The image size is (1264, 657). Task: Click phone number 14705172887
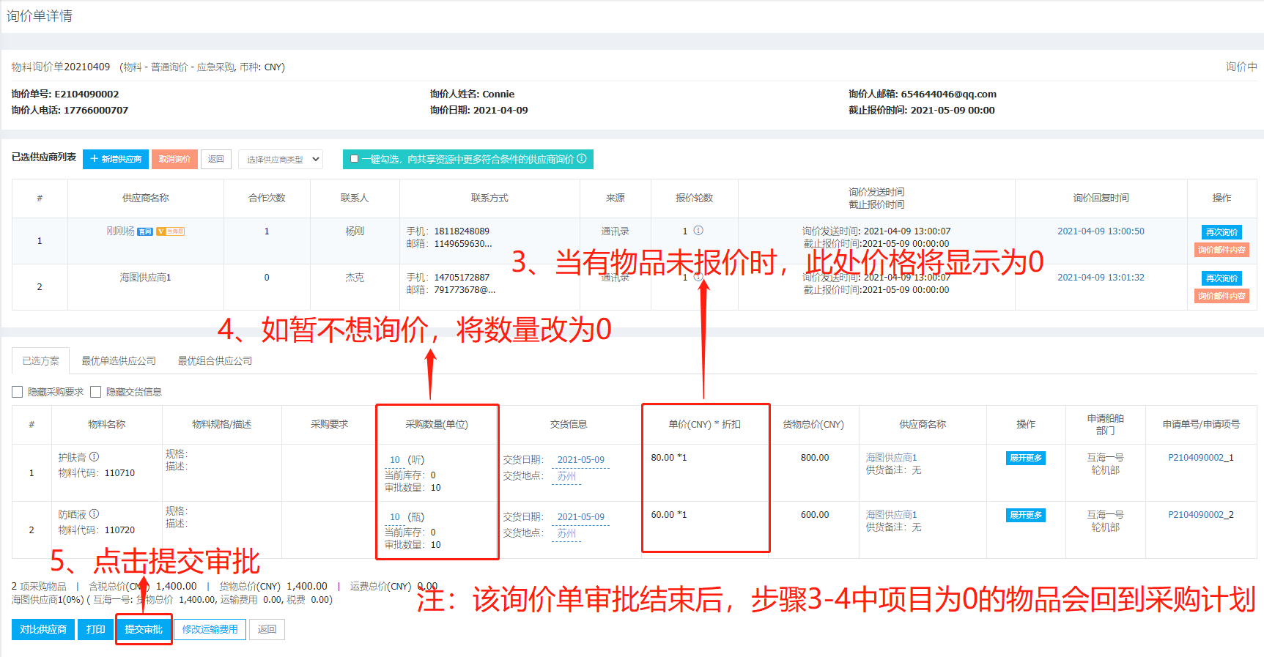pos(462,278)
